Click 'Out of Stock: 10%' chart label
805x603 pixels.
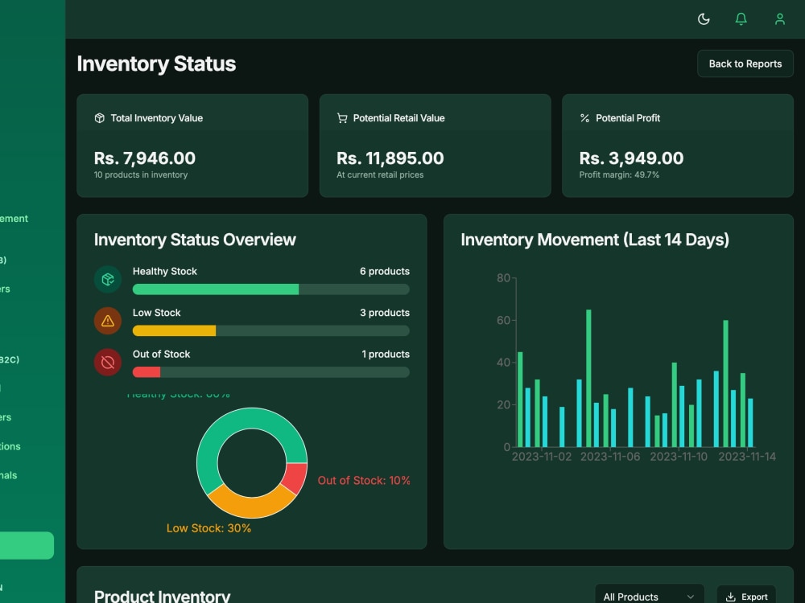[364, 481]
